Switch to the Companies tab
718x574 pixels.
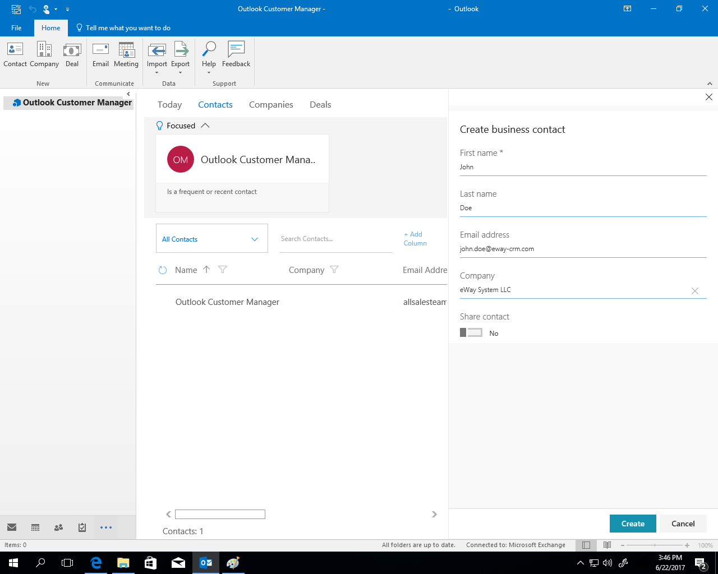coord(271,105)
